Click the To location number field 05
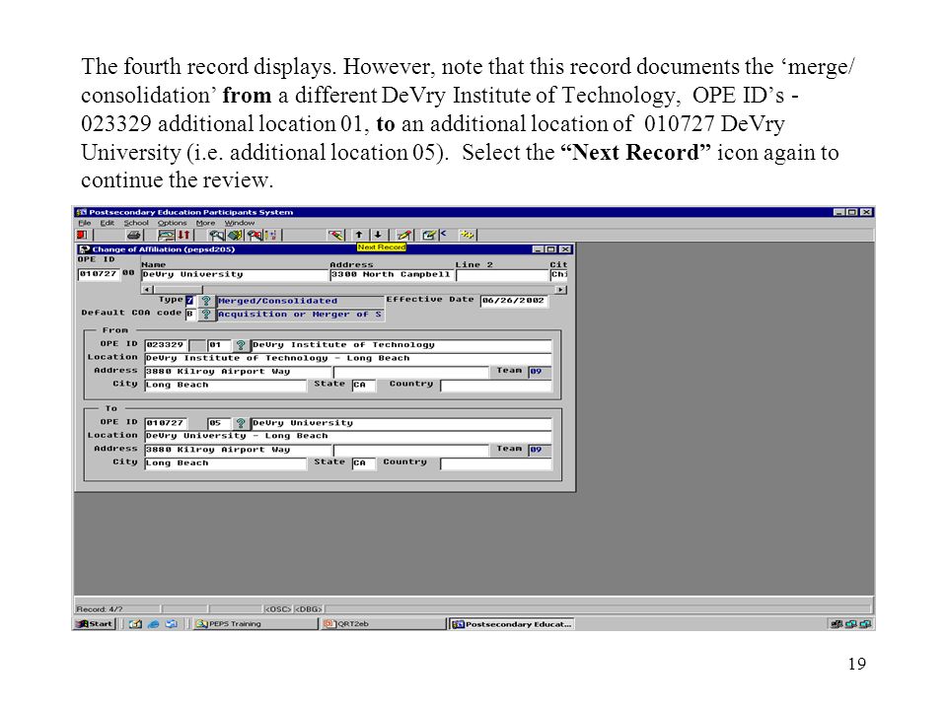The height and width of the screenshot is (710, 947). coord(218,423)
